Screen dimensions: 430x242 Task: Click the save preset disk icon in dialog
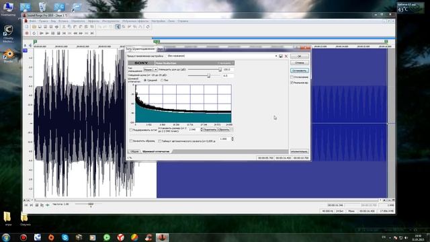281,56
